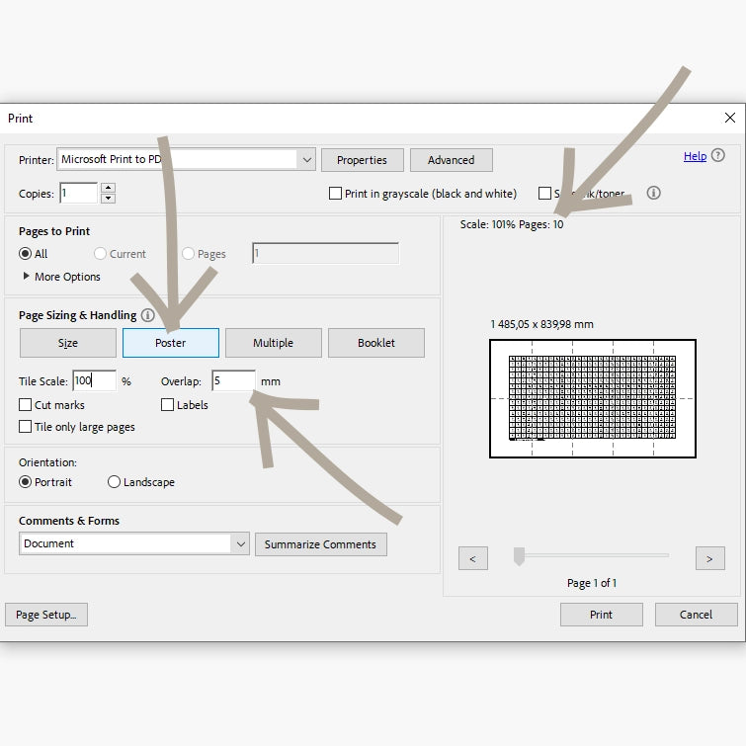
Task: Enable the Cut marks checkbox
Action: [x=26, y=405]
